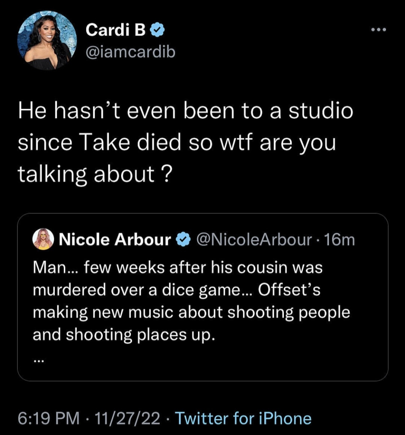Open the Nicole Arbour display name
The height and width of the screenshot is (435, 405).
[x=115, y=240]
